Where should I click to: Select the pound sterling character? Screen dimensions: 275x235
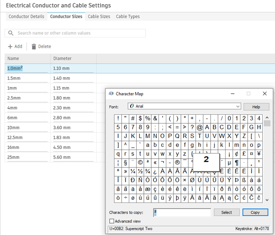coord(244,154)
